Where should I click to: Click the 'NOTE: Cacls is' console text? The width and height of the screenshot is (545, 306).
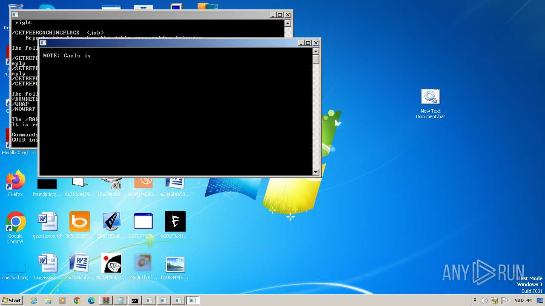click(67, 56)
